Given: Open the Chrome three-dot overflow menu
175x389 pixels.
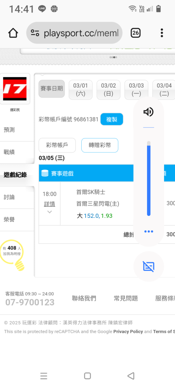Looking at the screenshot, I should click(162, 33).
